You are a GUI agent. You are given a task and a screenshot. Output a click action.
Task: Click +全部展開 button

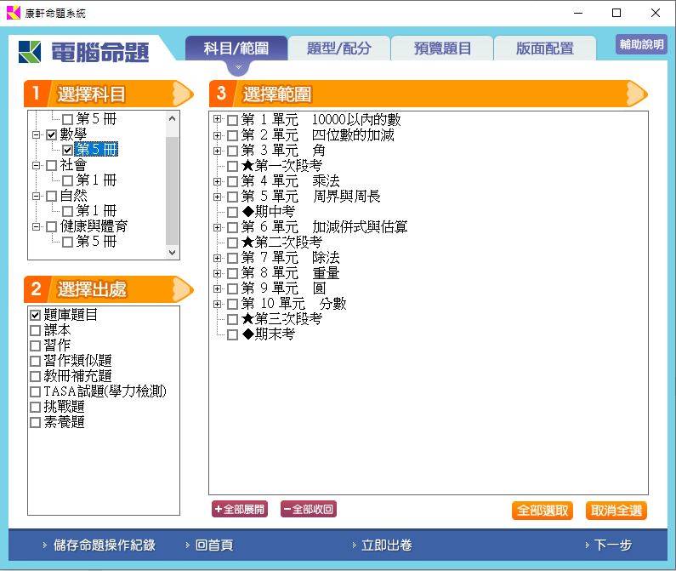(239, 509)
